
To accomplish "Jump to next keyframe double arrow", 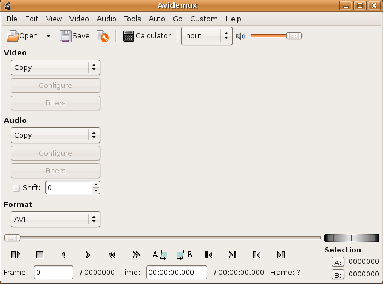I will (136, 255).
